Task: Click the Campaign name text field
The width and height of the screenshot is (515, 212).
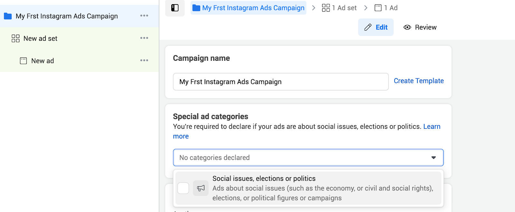Action: click(281, 82)
